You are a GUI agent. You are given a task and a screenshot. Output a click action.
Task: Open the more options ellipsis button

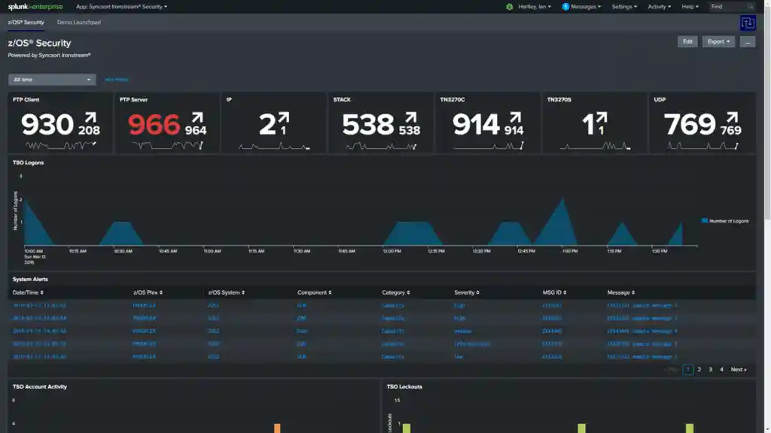click(x=748, y=42)
